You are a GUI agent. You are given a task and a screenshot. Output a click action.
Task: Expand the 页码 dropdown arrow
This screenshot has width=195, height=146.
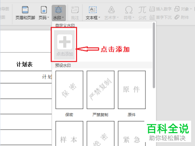tap(48, 18)
